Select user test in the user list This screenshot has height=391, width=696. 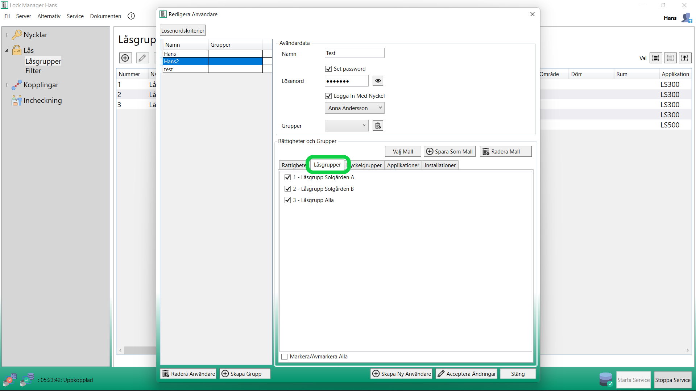pos(213,69)
